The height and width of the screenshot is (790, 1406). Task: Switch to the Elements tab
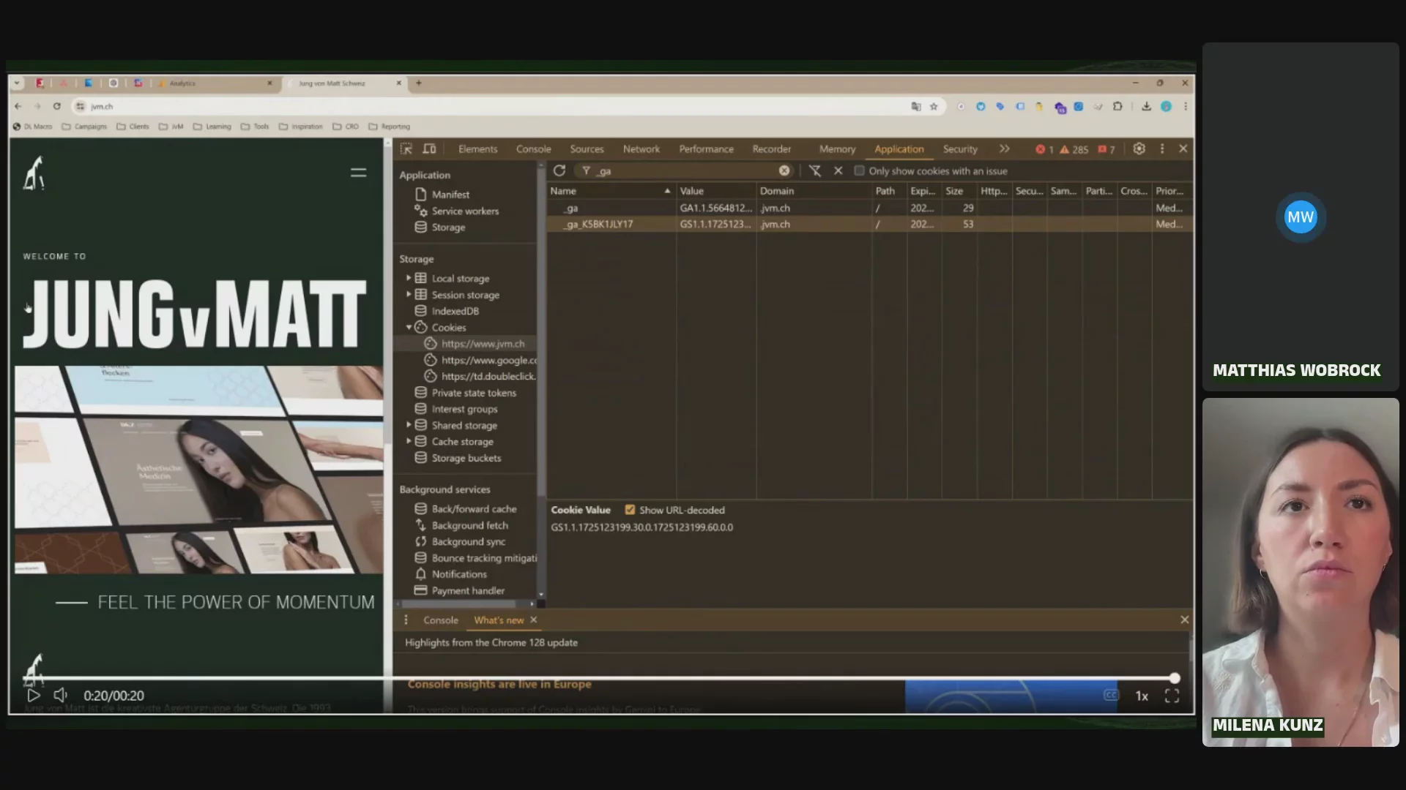pyautogui.click(x=477, y=149)
